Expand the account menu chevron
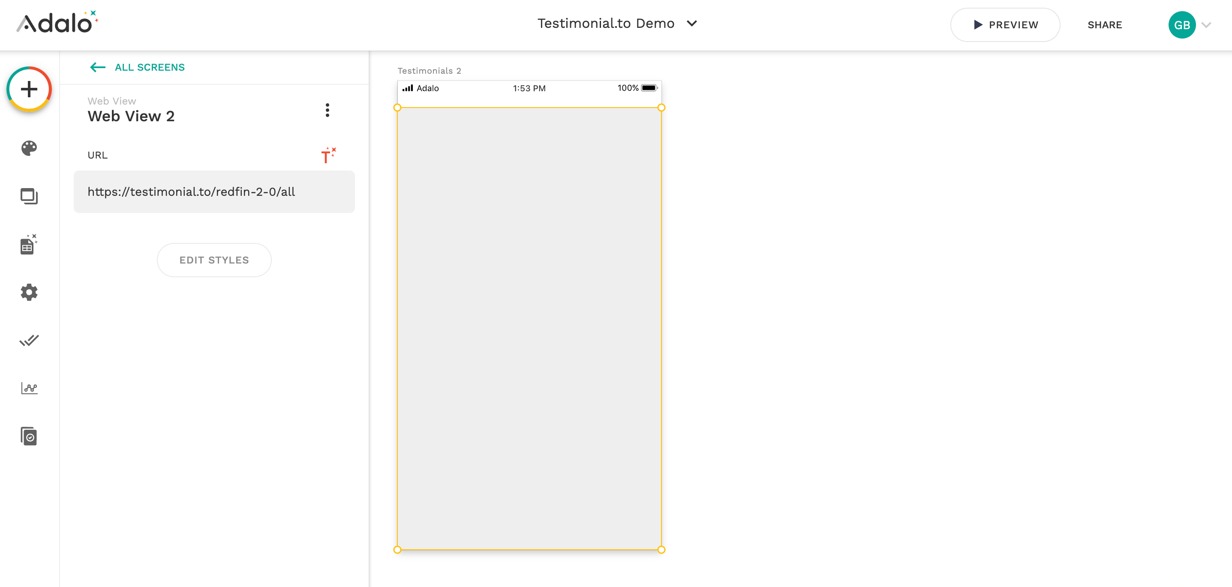 point(1206,25)
